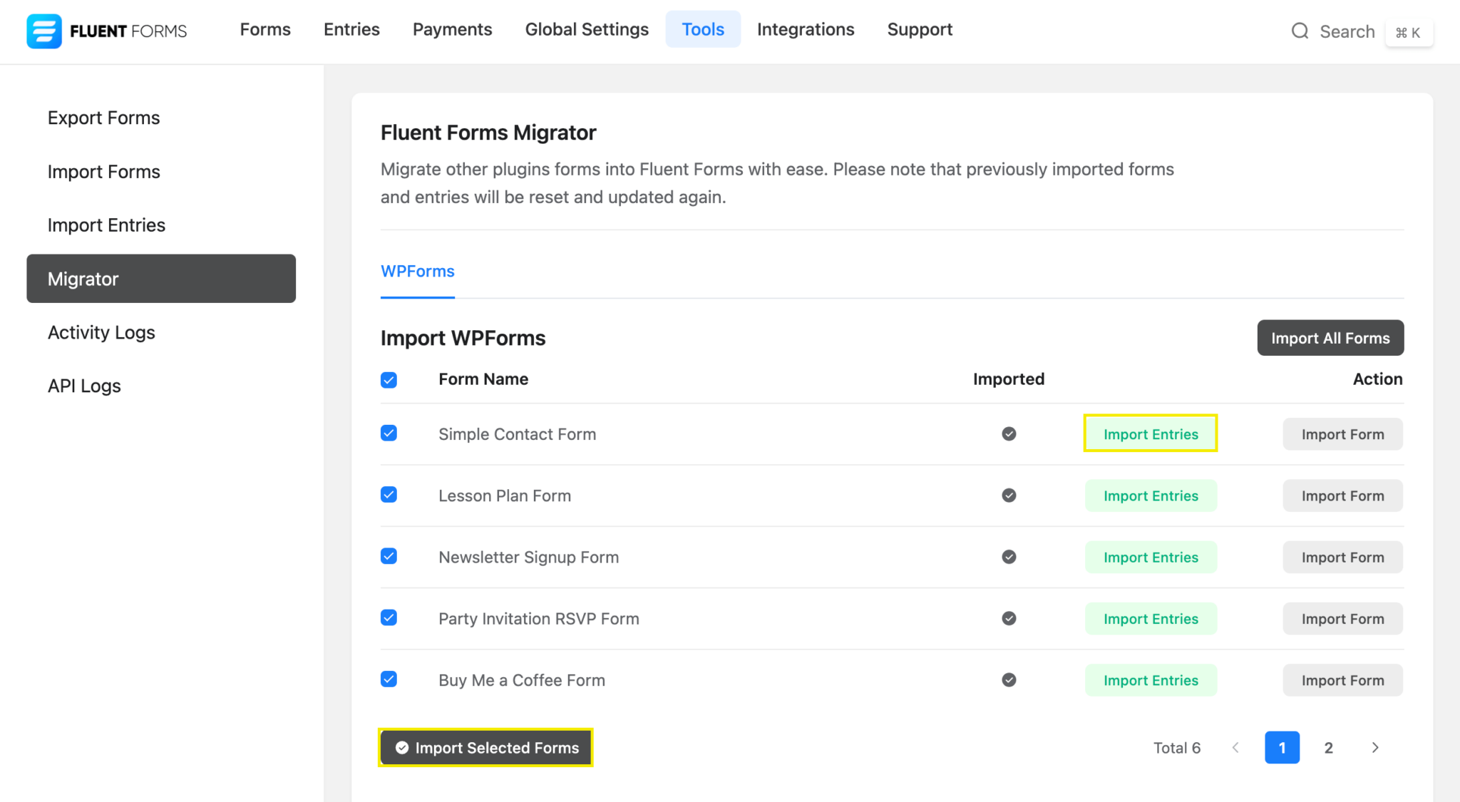Open search with the magnifier icon
The height and width of the screenshot is (802, 1460).
[x=1300, y=31]
